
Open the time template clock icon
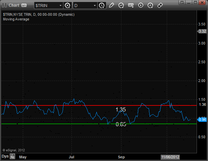coord(102,5)
